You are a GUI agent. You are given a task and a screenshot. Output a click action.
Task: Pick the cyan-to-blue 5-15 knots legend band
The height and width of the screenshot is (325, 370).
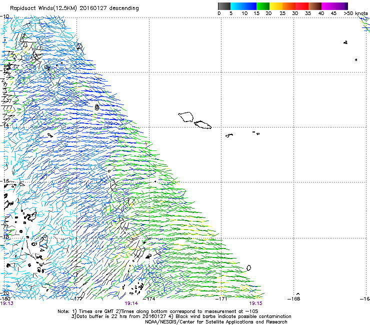pos(243,6)
